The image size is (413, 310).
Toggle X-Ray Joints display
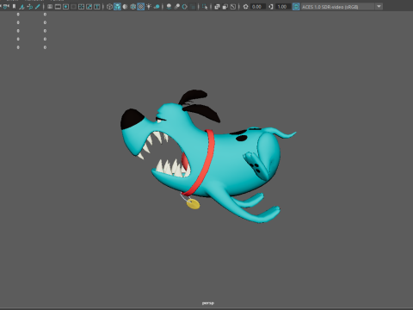pos(233,7)
